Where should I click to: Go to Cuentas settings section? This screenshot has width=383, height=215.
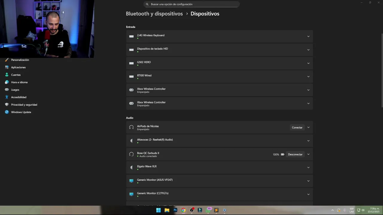click(16, 75)
